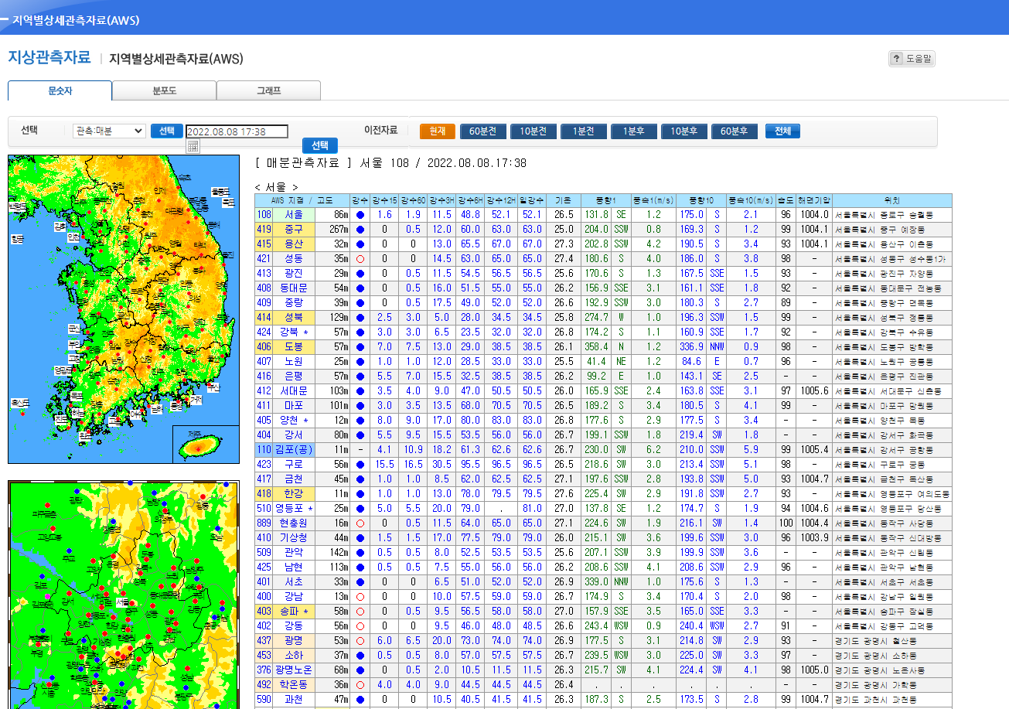Viewport: 1009px width, 709px height.
Task: Advance with the 10분후 button
Action: (x=684, y=131)
